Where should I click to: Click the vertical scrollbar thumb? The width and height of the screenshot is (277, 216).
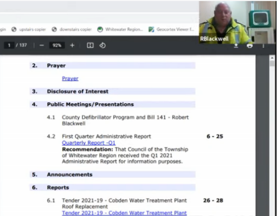pos(272,64)
